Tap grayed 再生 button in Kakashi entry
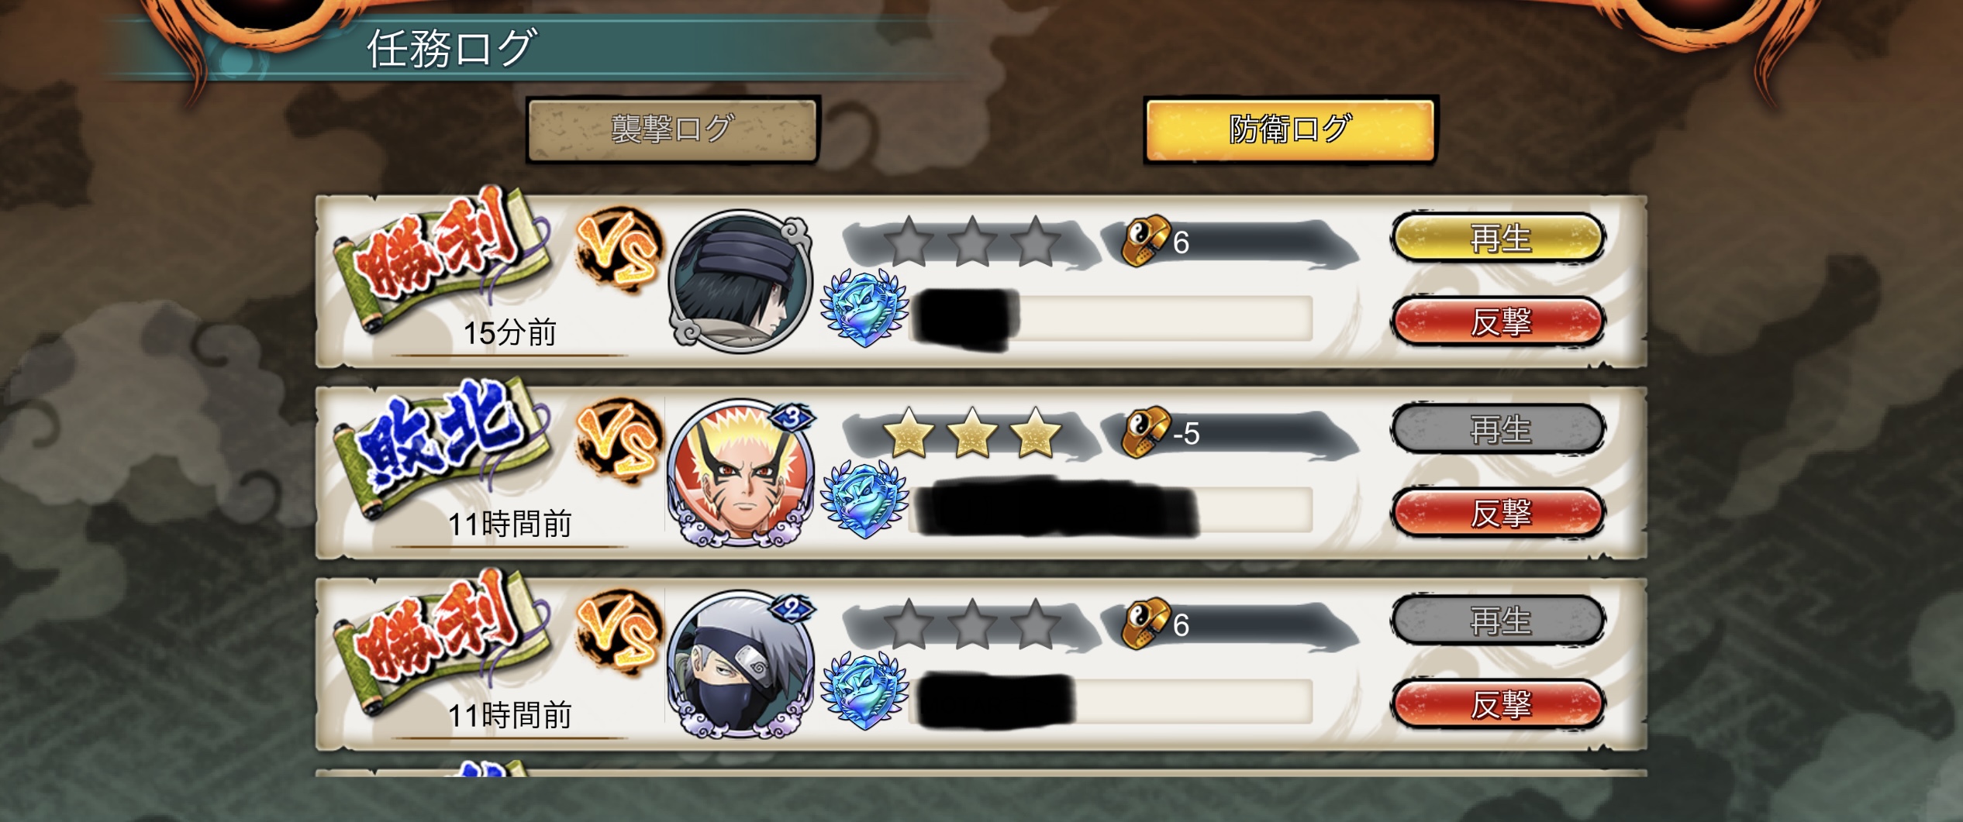The height and width of the screenshot is (822, 1963). click(1498, 621)
